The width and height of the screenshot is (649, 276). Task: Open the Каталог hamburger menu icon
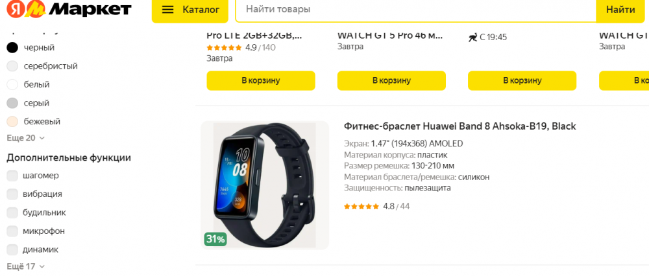point(167,10)
